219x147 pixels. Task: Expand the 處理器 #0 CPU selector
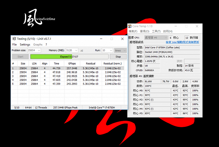pos(156,38)
